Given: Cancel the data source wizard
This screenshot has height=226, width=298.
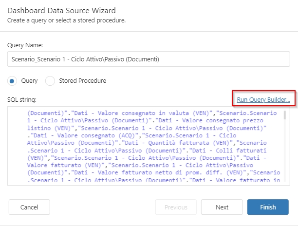Looking at the screenshot, I should click(29, 207).
